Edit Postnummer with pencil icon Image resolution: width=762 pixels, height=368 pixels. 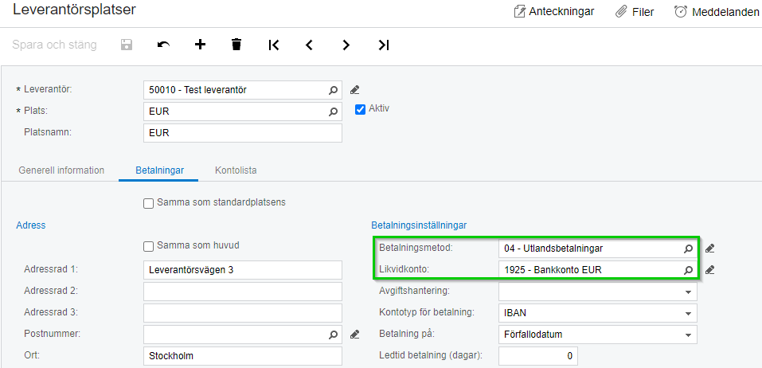click(355, 334)
